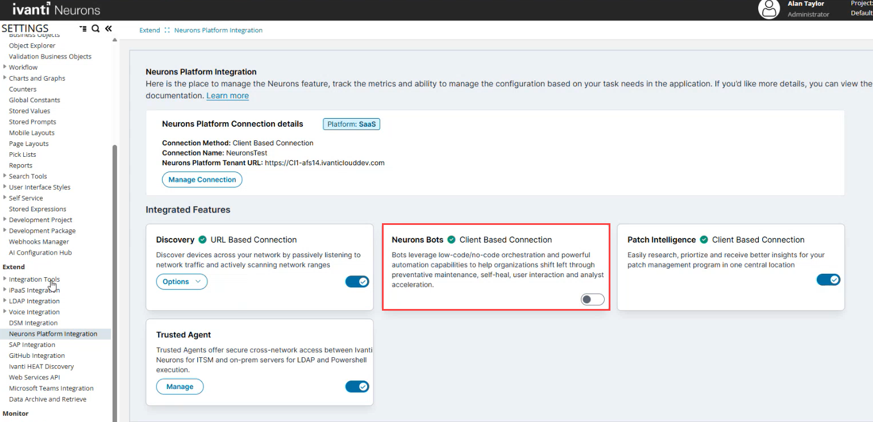This screenshot has width=873, height=422.
Task: Open the user avatar profile icon
Action: pyautogui.click(x=769, y=9)
